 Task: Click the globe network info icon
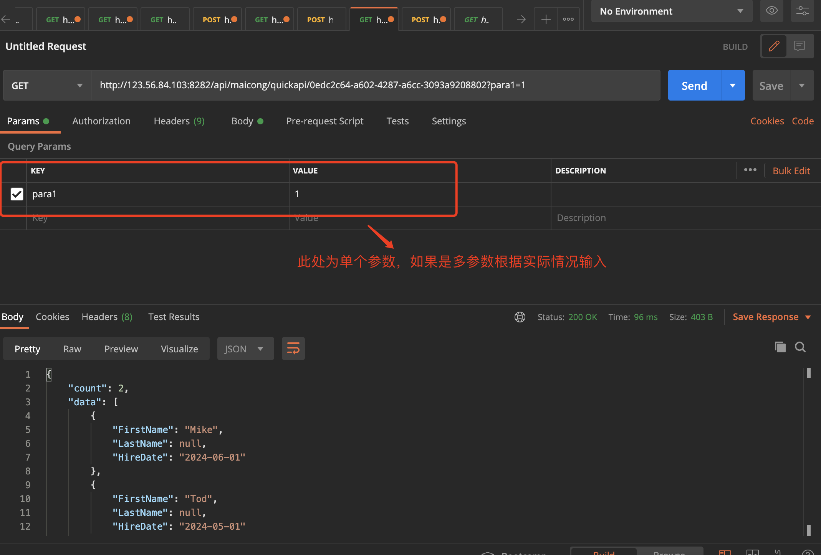[520, 317]
